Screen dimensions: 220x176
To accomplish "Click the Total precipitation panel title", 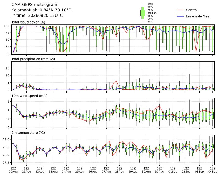I will click(33, 59).
